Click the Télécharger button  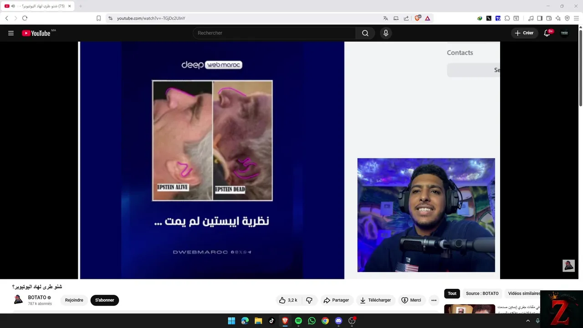[375, 300]
